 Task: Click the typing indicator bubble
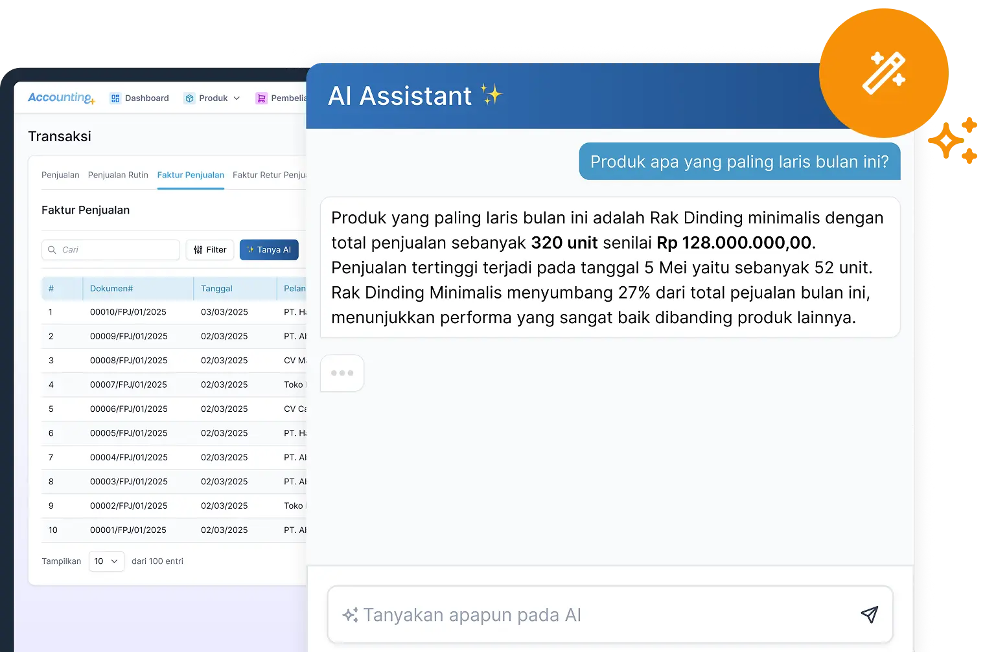tap(342, 373)
